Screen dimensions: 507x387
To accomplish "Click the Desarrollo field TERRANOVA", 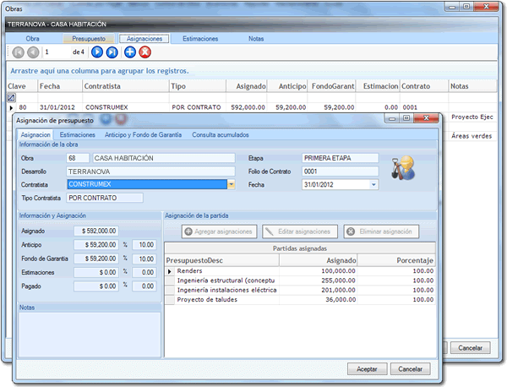I will coord(150,172).
